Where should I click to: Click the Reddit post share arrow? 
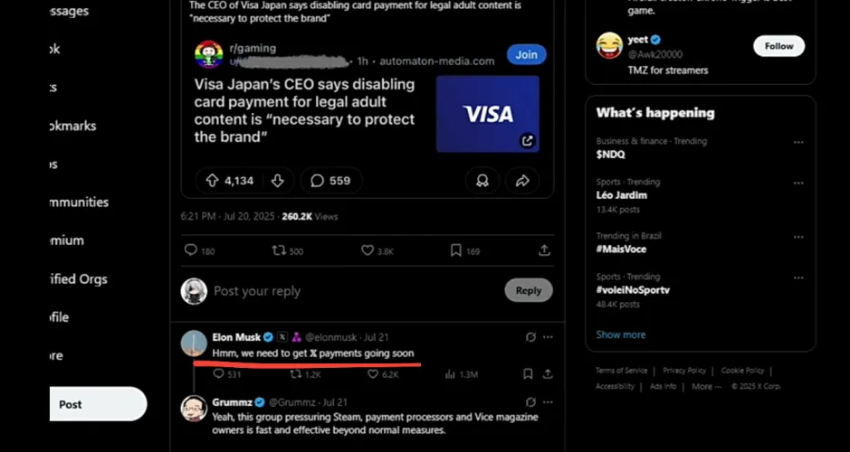522,181
